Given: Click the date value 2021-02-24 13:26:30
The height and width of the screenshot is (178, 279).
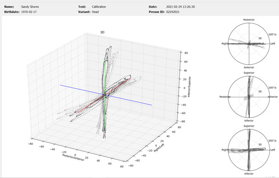Looking at the screenshot, I should 180,7.
